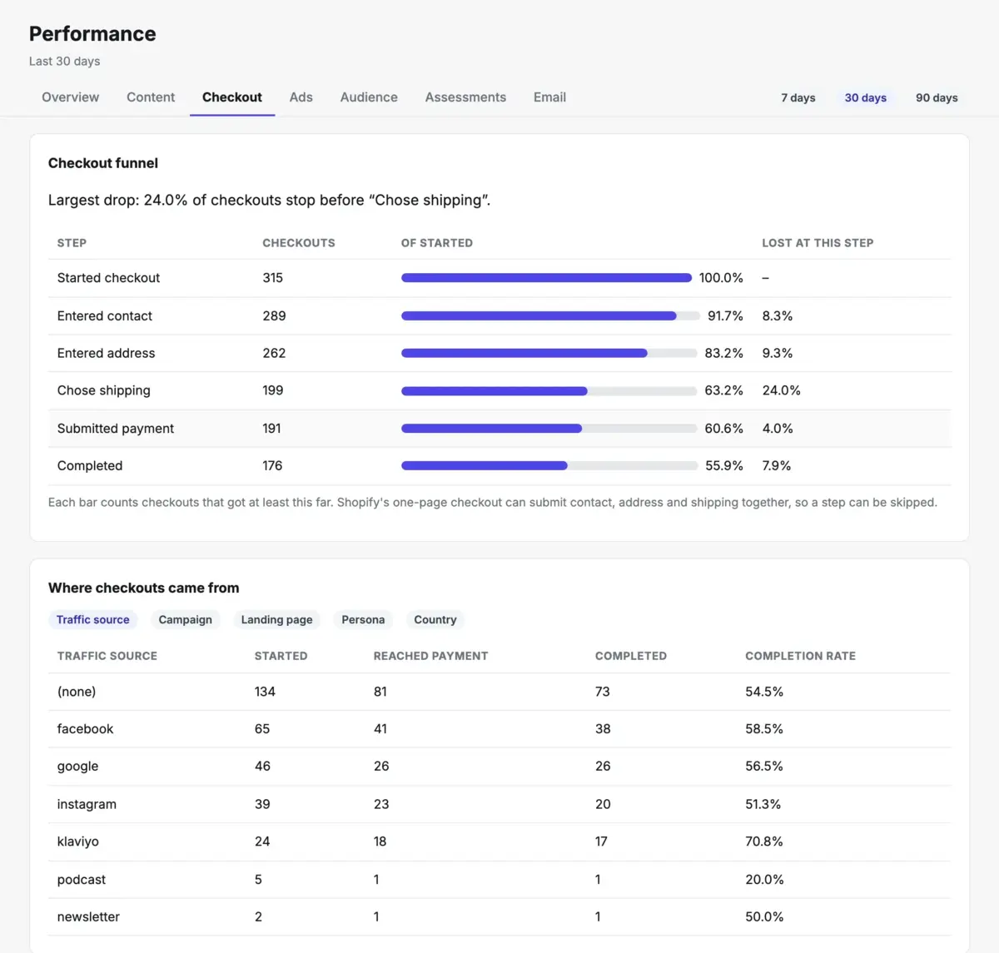Open the Audience tab
The height and width of the screenshot is (953, 999).
[369, 97]
